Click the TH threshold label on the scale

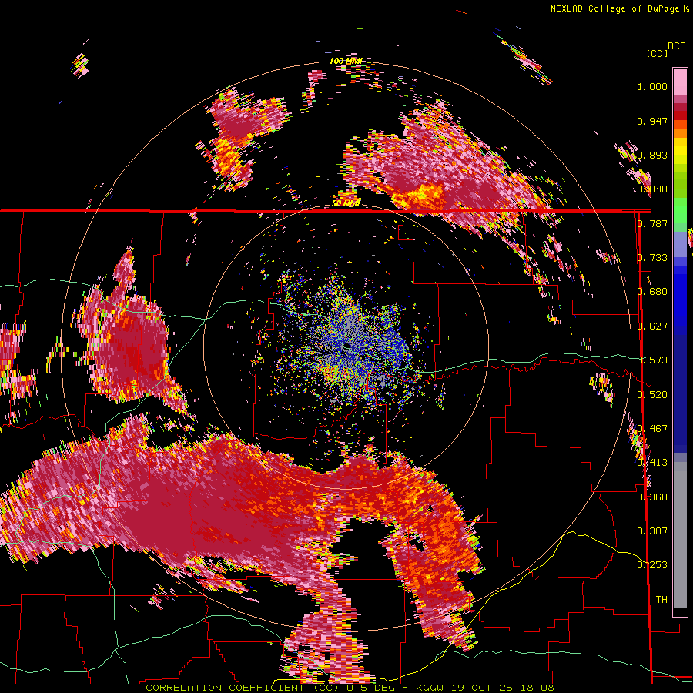661,600
